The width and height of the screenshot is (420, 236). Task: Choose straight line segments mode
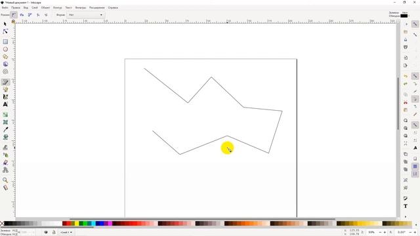click(38, 15)
